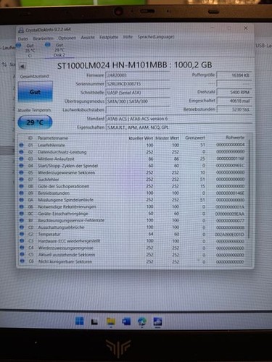Select the C: drive tab at 35 °C
This screenshot has height=362, width=272.
pyautogui.click(x=28, y=50)
